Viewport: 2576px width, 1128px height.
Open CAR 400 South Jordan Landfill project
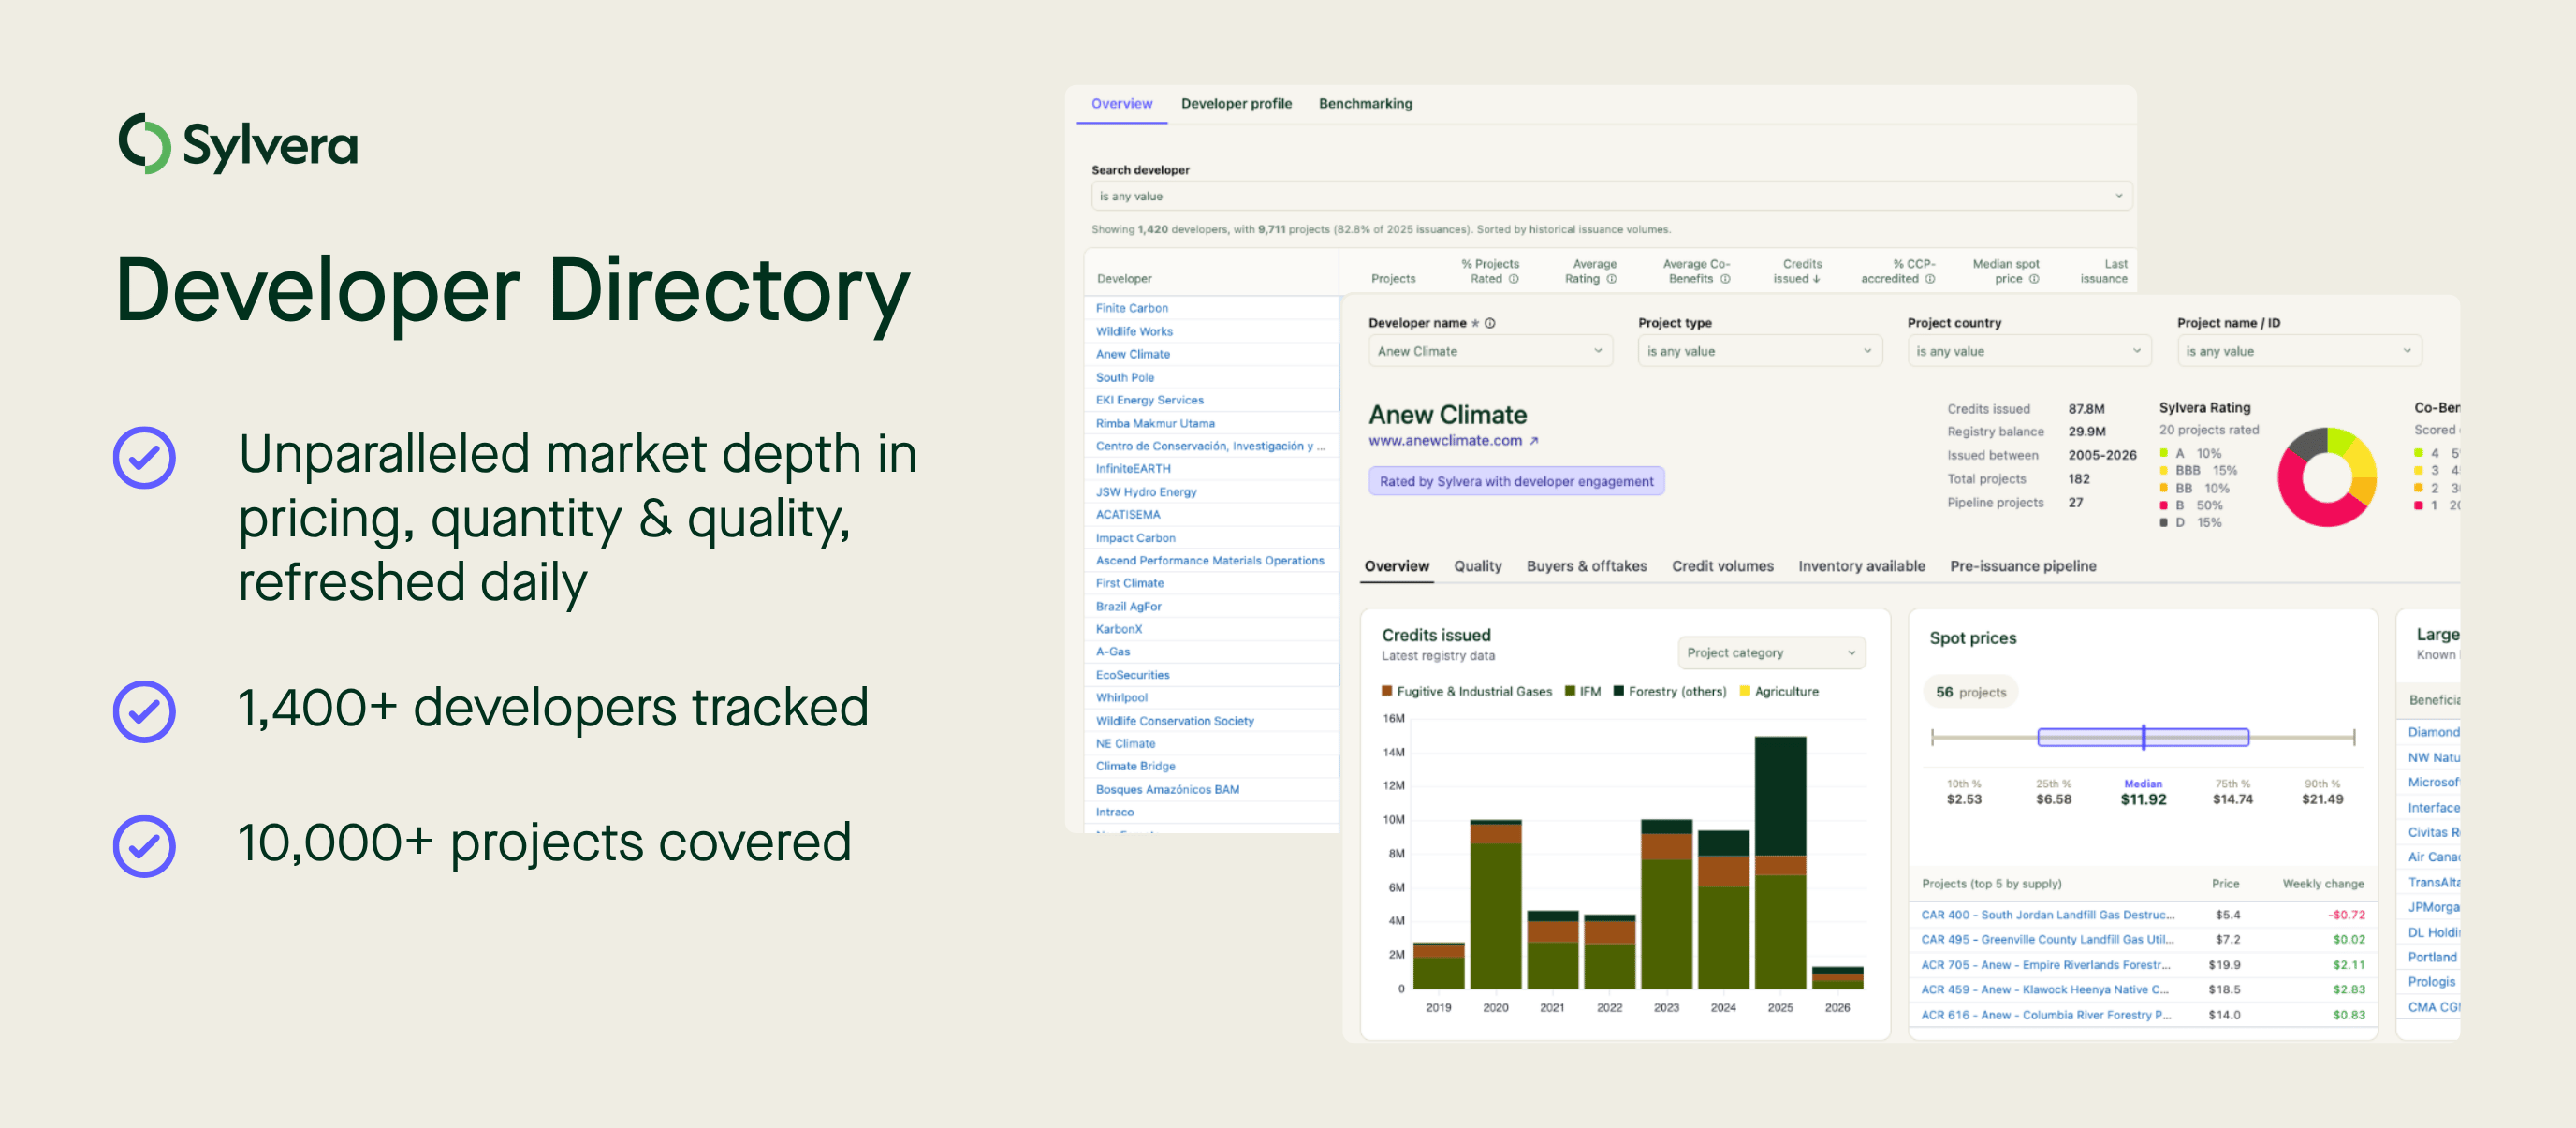coord(2047,915)
